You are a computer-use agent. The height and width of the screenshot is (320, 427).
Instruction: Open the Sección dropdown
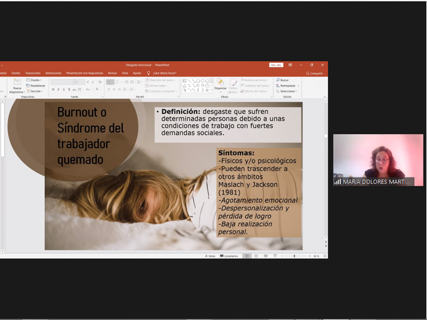coord(35,91)
